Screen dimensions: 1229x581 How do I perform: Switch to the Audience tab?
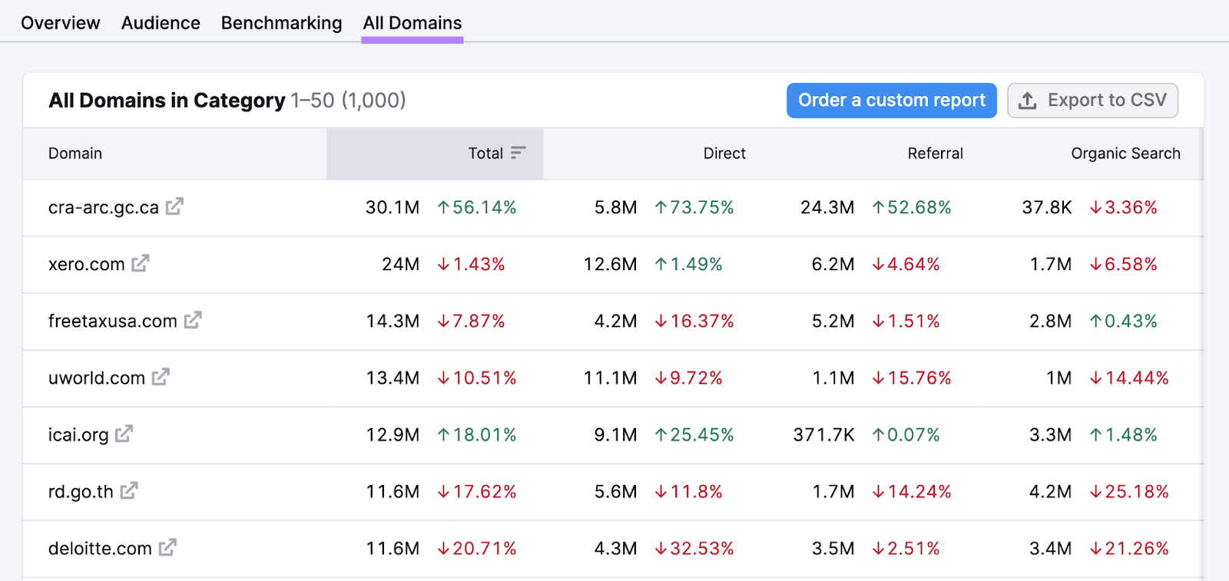pos(161,23)
